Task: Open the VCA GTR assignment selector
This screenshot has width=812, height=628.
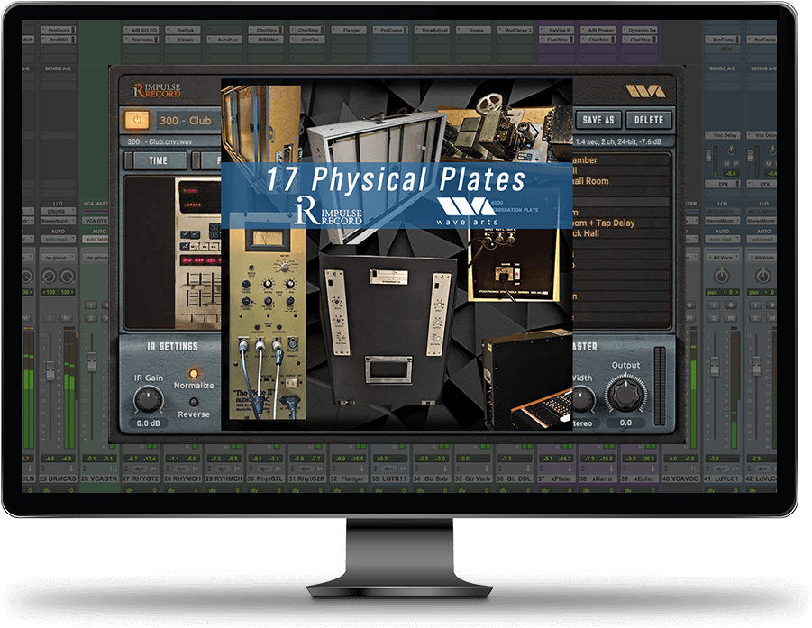Action: click(96, 221)
